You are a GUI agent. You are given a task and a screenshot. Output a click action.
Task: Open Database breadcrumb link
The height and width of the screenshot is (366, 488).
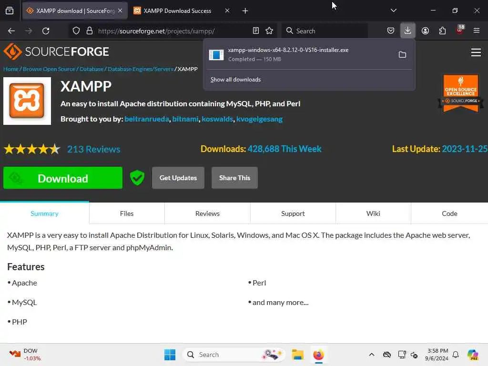(91, 69)
